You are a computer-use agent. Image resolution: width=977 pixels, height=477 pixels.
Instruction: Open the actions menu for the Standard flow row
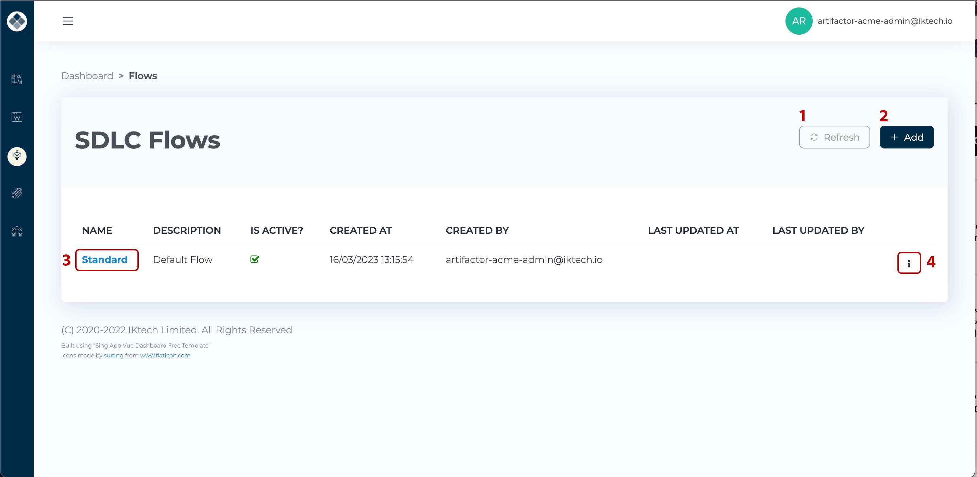[909, 263]
